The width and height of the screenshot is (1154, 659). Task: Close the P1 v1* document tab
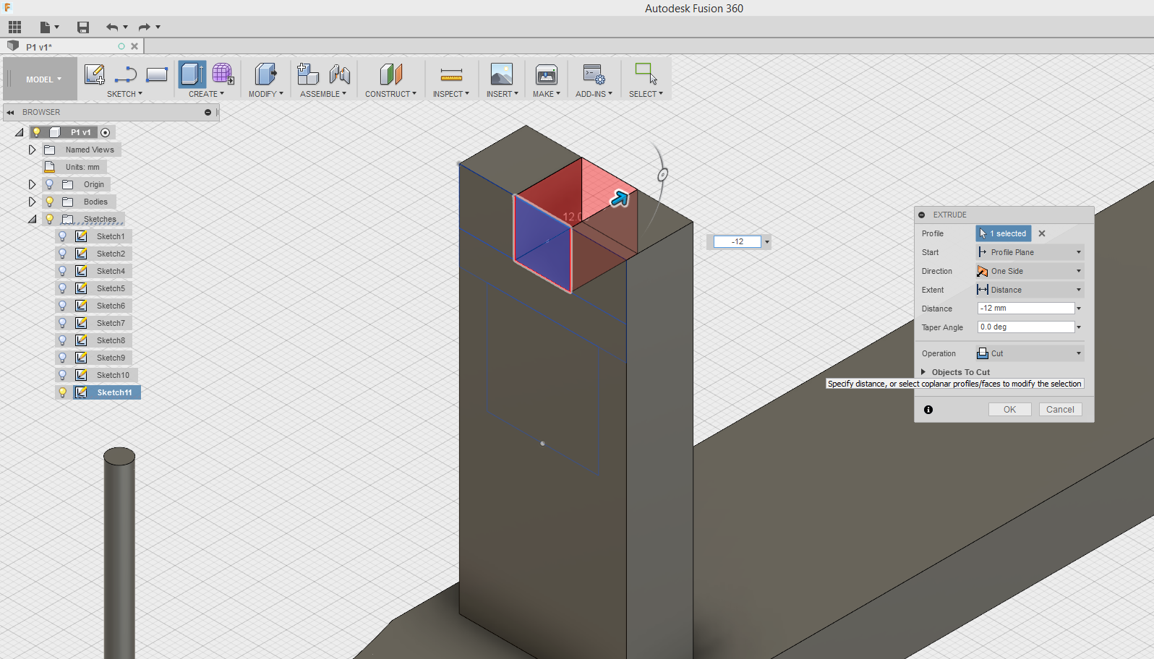pyautogui.click(x=134, y=46)
